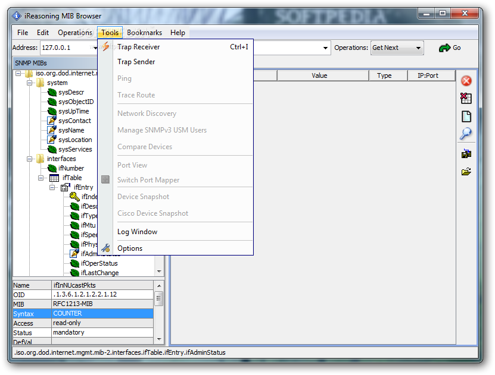Viewport: 495px width, 375px height.
Task: Select the ifMtu tree item
Action: pyautogui.click(x=88, y=225)
